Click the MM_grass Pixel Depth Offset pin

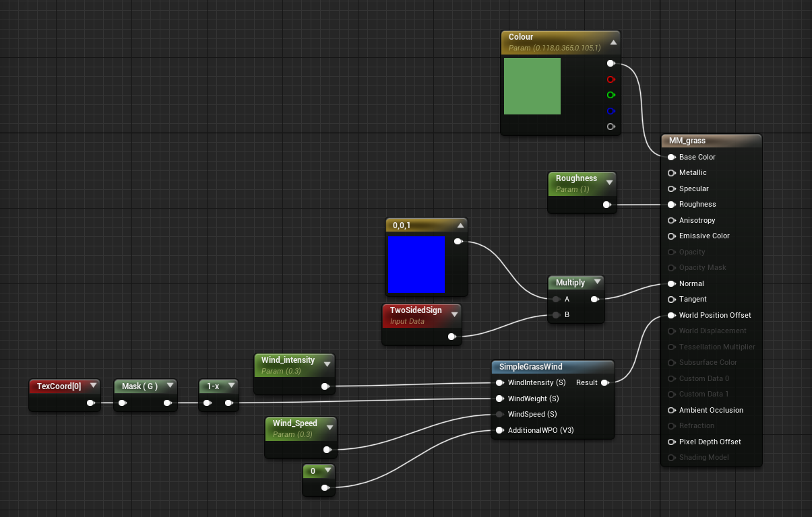[x=671, y=442]
